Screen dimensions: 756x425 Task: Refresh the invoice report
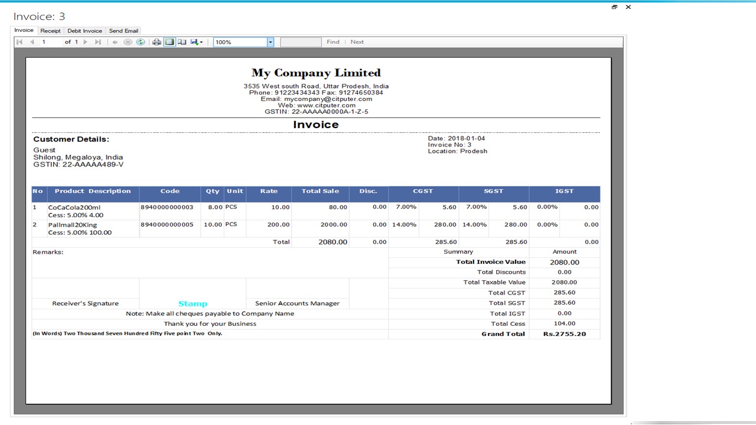click(141, 41)
